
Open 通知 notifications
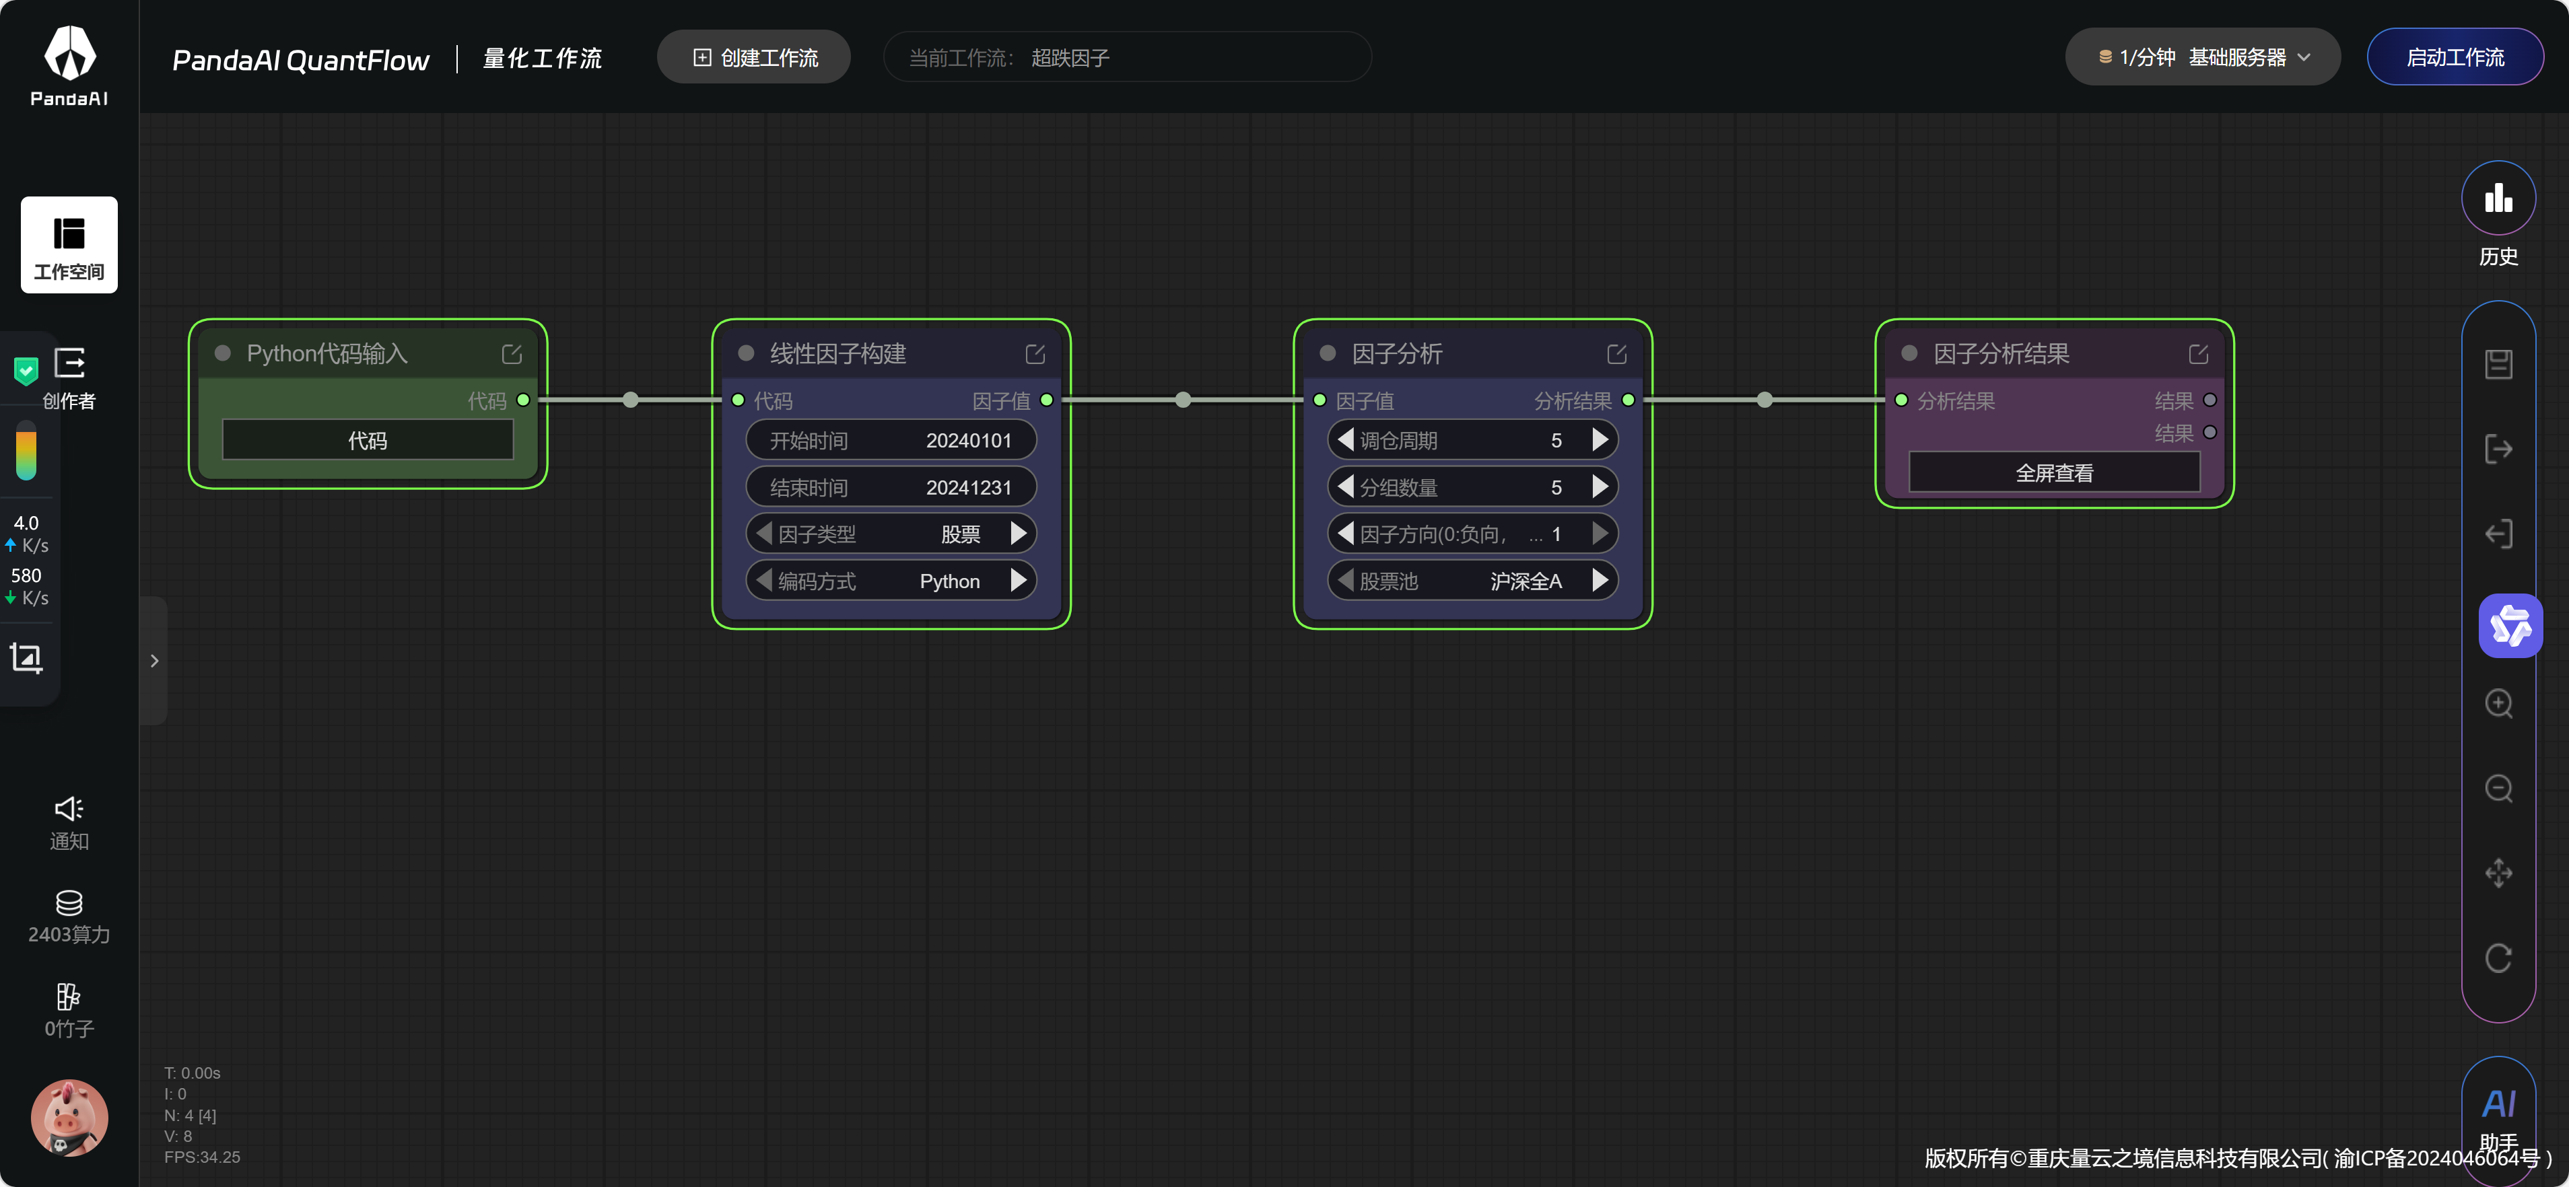pos(69,823)
